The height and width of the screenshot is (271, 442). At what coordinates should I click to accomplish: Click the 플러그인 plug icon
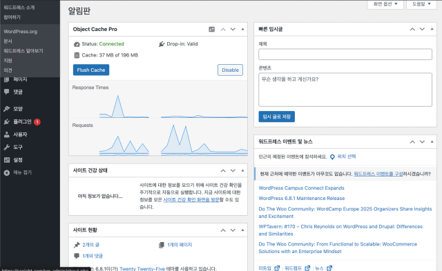point(7,122)
